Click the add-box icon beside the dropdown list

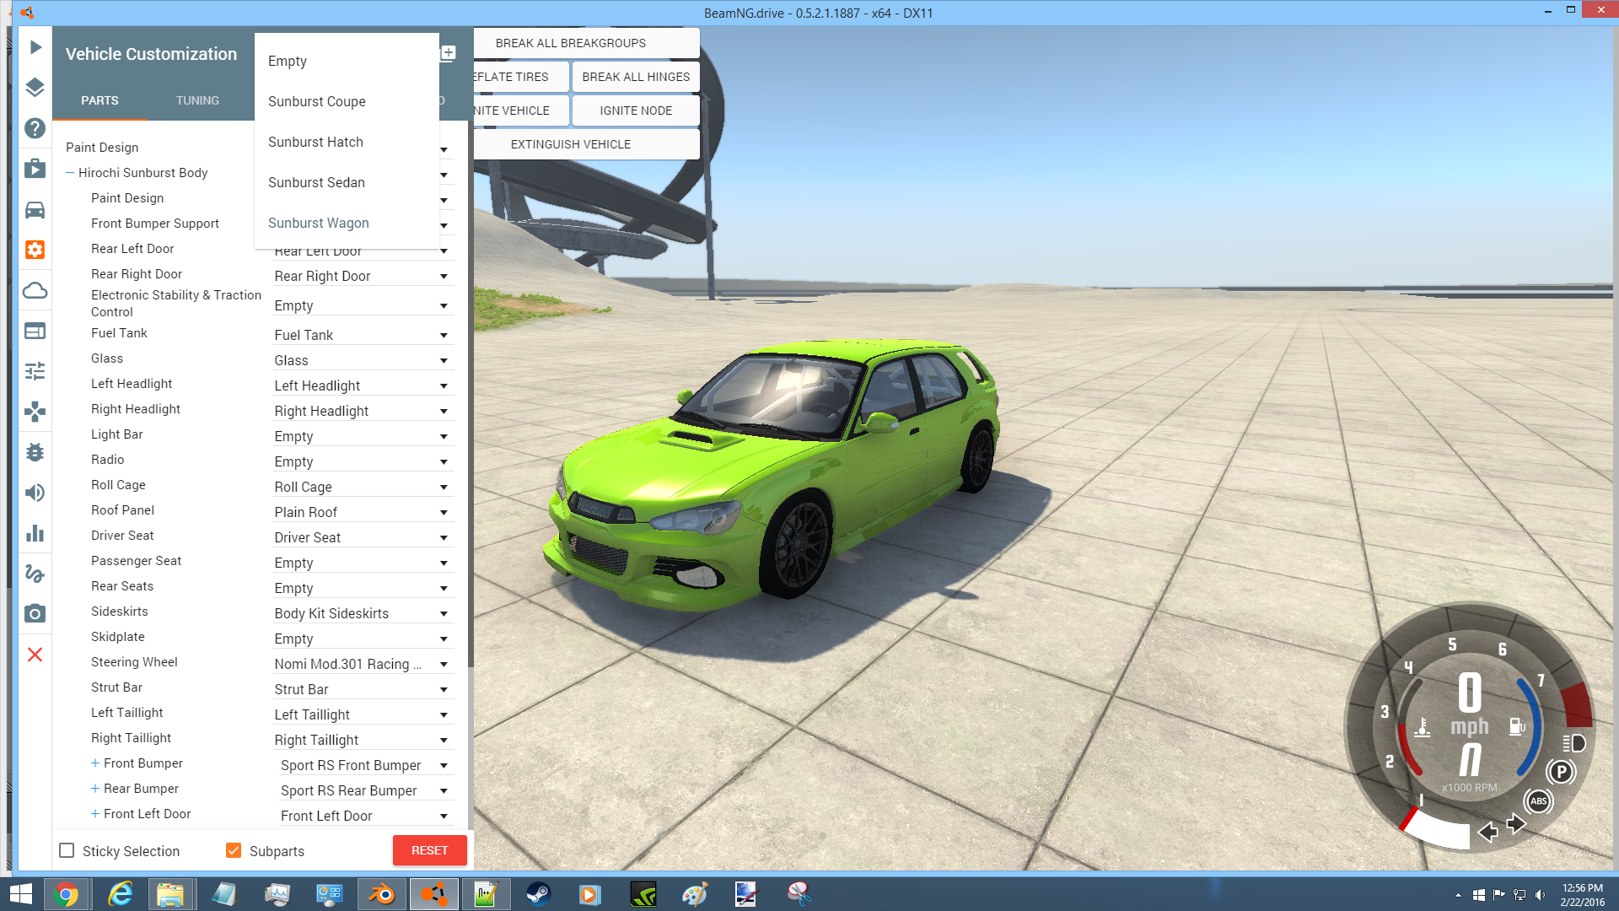pos(448,53)
